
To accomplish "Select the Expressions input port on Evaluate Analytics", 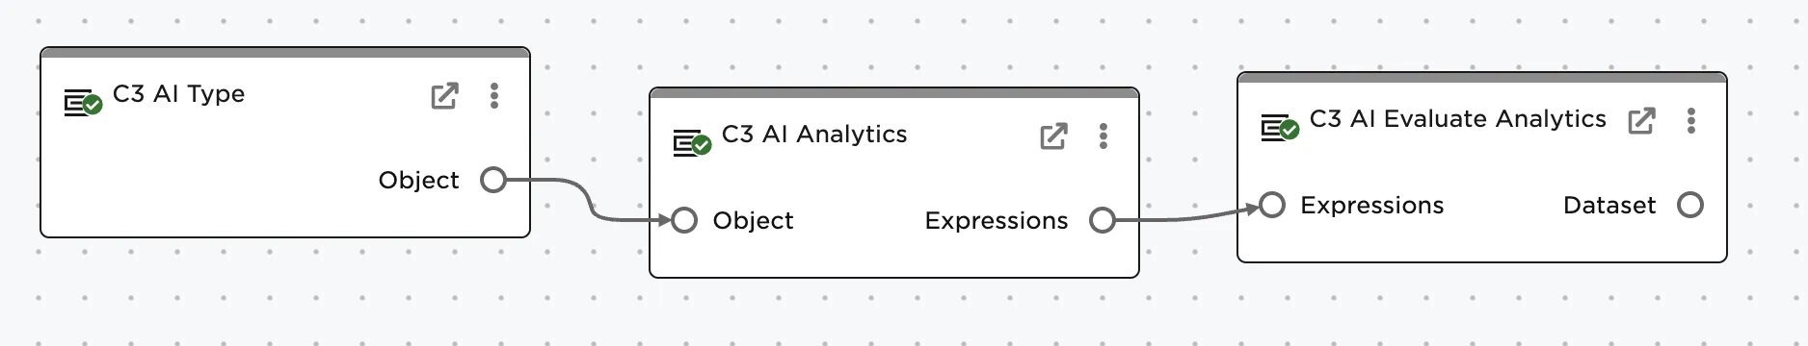I will pos(1272,205).
